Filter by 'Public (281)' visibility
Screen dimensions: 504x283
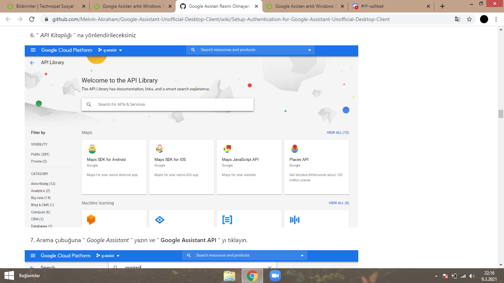(40, 154)
